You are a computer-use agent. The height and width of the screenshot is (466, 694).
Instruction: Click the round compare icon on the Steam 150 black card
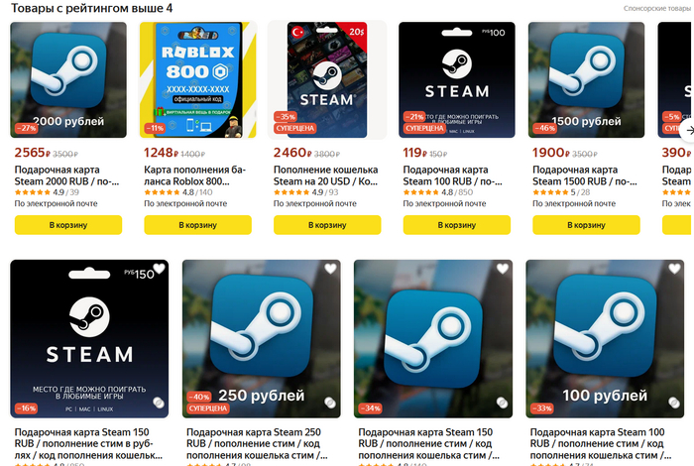tap(159, 403)
